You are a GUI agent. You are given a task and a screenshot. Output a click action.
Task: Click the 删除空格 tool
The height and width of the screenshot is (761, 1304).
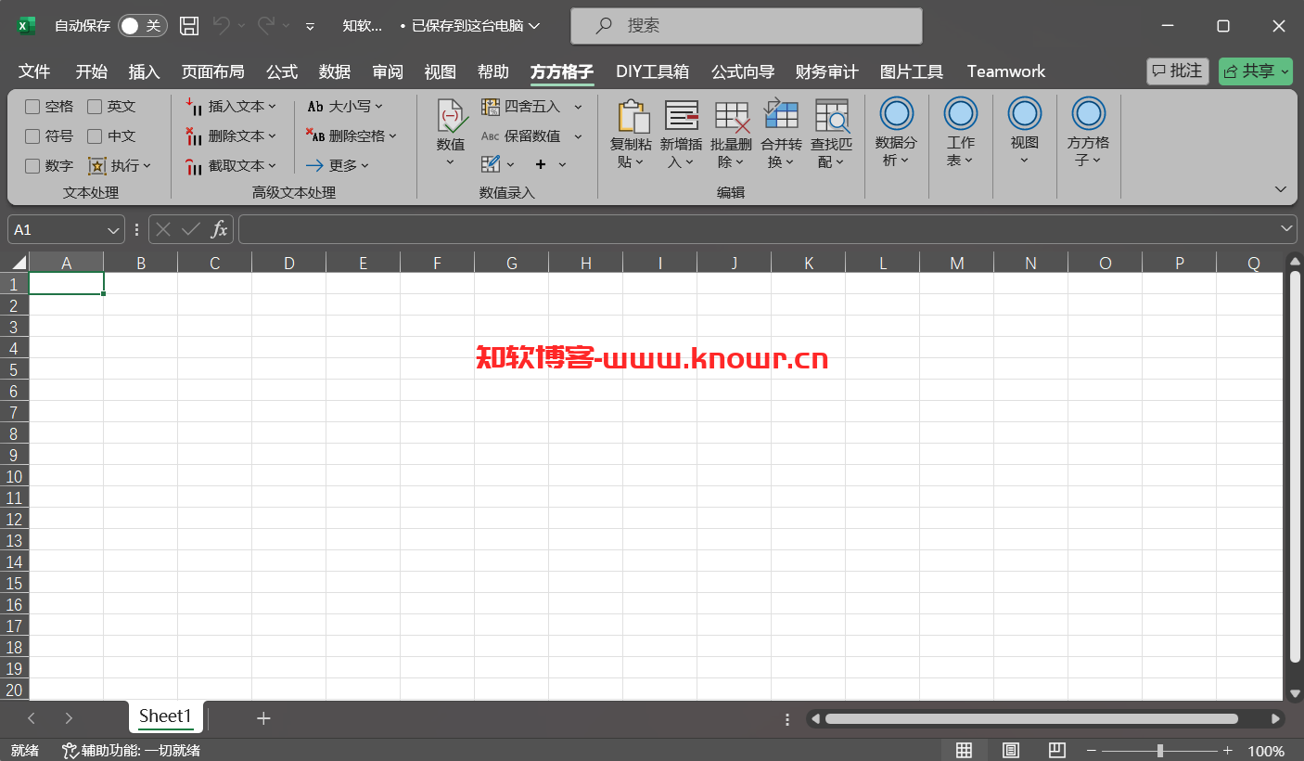352,136
